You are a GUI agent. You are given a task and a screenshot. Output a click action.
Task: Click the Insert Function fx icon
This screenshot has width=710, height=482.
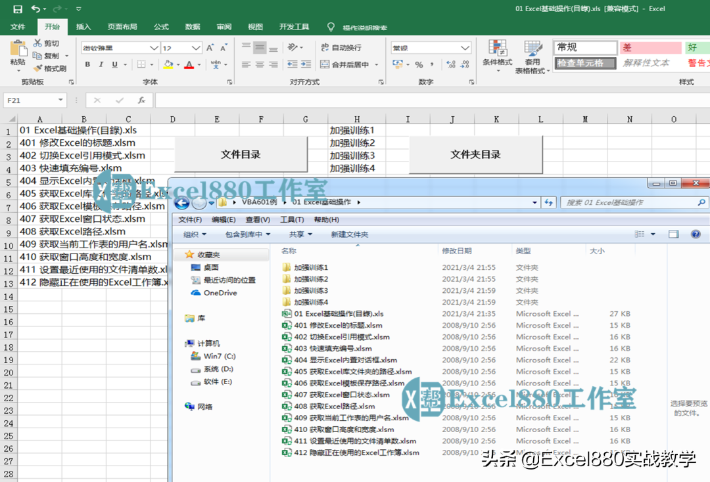click(x=142, y=100)
